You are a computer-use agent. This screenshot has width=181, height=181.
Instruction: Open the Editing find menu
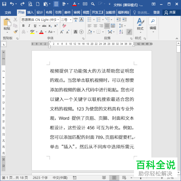[x=153, y=25]
